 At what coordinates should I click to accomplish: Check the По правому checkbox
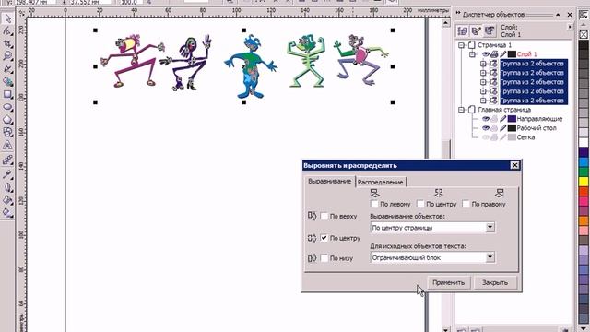click(466, 204)
